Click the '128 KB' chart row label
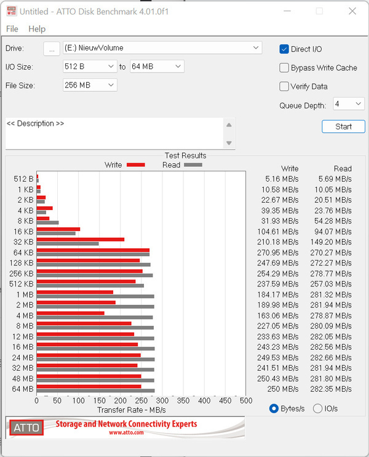This screenshot has height=457, width=369. [x=22, y=263]
